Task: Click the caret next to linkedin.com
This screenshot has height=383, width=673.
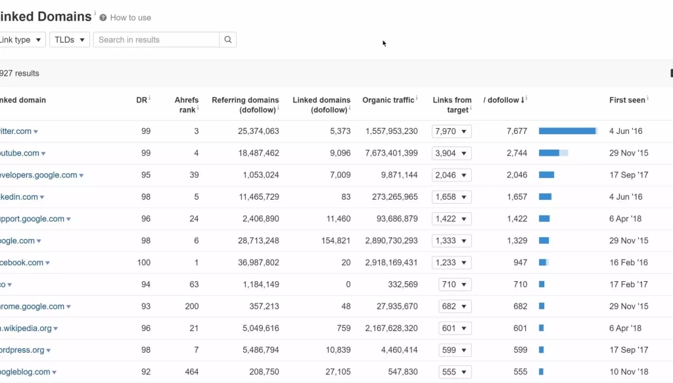Action: click(x=42, y=198)
